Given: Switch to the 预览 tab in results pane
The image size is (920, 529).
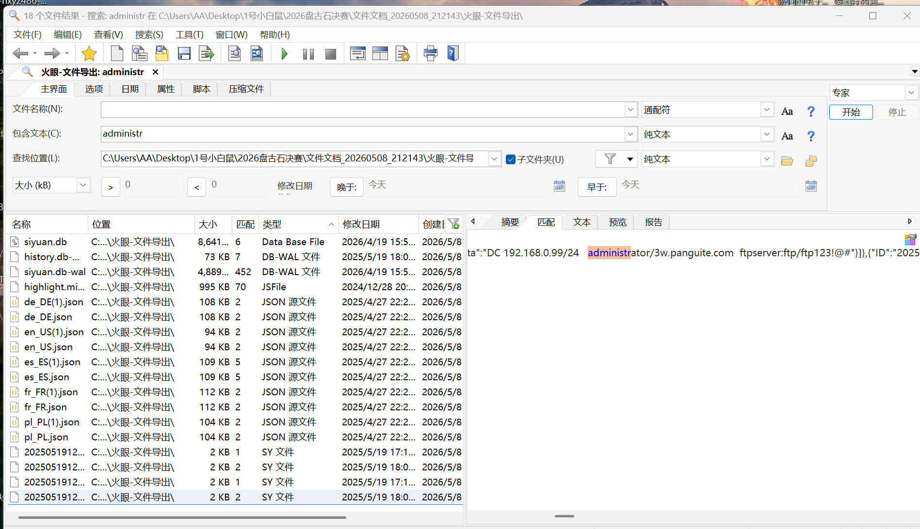Looking at the screenshot, I should tap(617, 222).
